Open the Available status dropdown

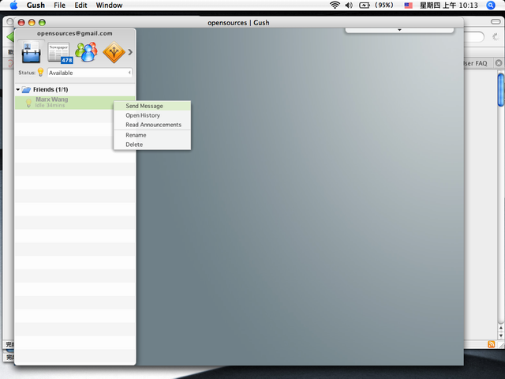click(x=89, y=73)
